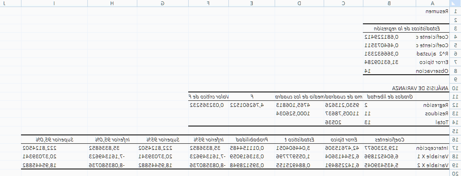This screenshot has height=176, width=461.
Task: Select column F header
Action: pyautogui.click(x=208, y=3)
